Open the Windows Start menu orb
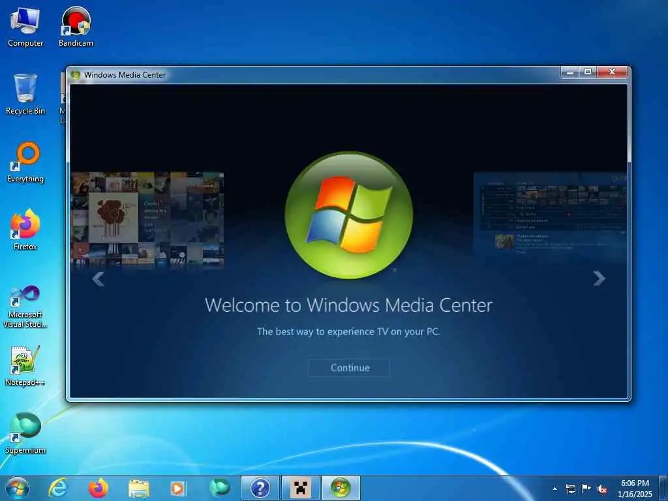This screenshot has width=668, height=501. [18, 488]
